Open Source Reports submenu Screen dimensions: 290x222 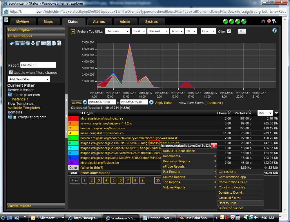[189, 177]
